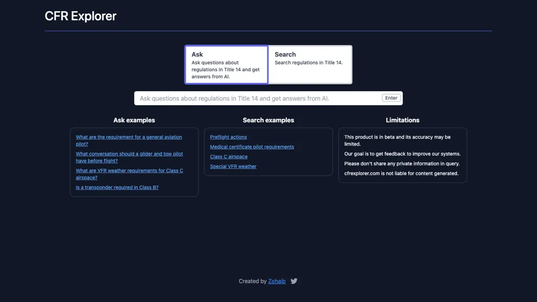Visit the Zohaib creator link
537x302 pixels.
(x=277, y=281)
